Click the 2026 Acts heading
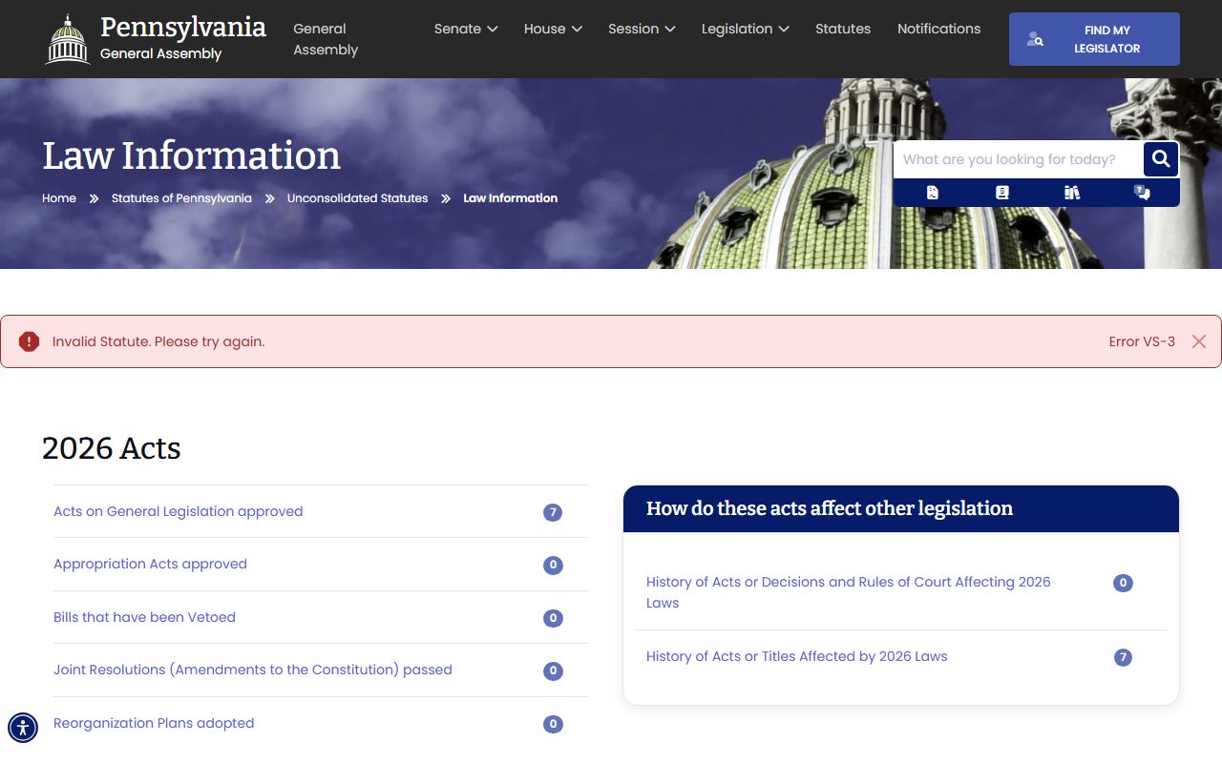 click(x=112, y=448)
